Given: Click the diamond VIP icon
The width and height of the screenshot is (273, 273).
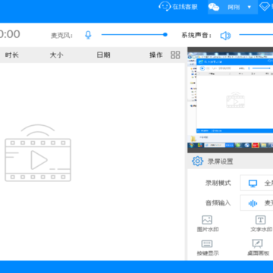Looking at the screenshot, I should [265, 7].
